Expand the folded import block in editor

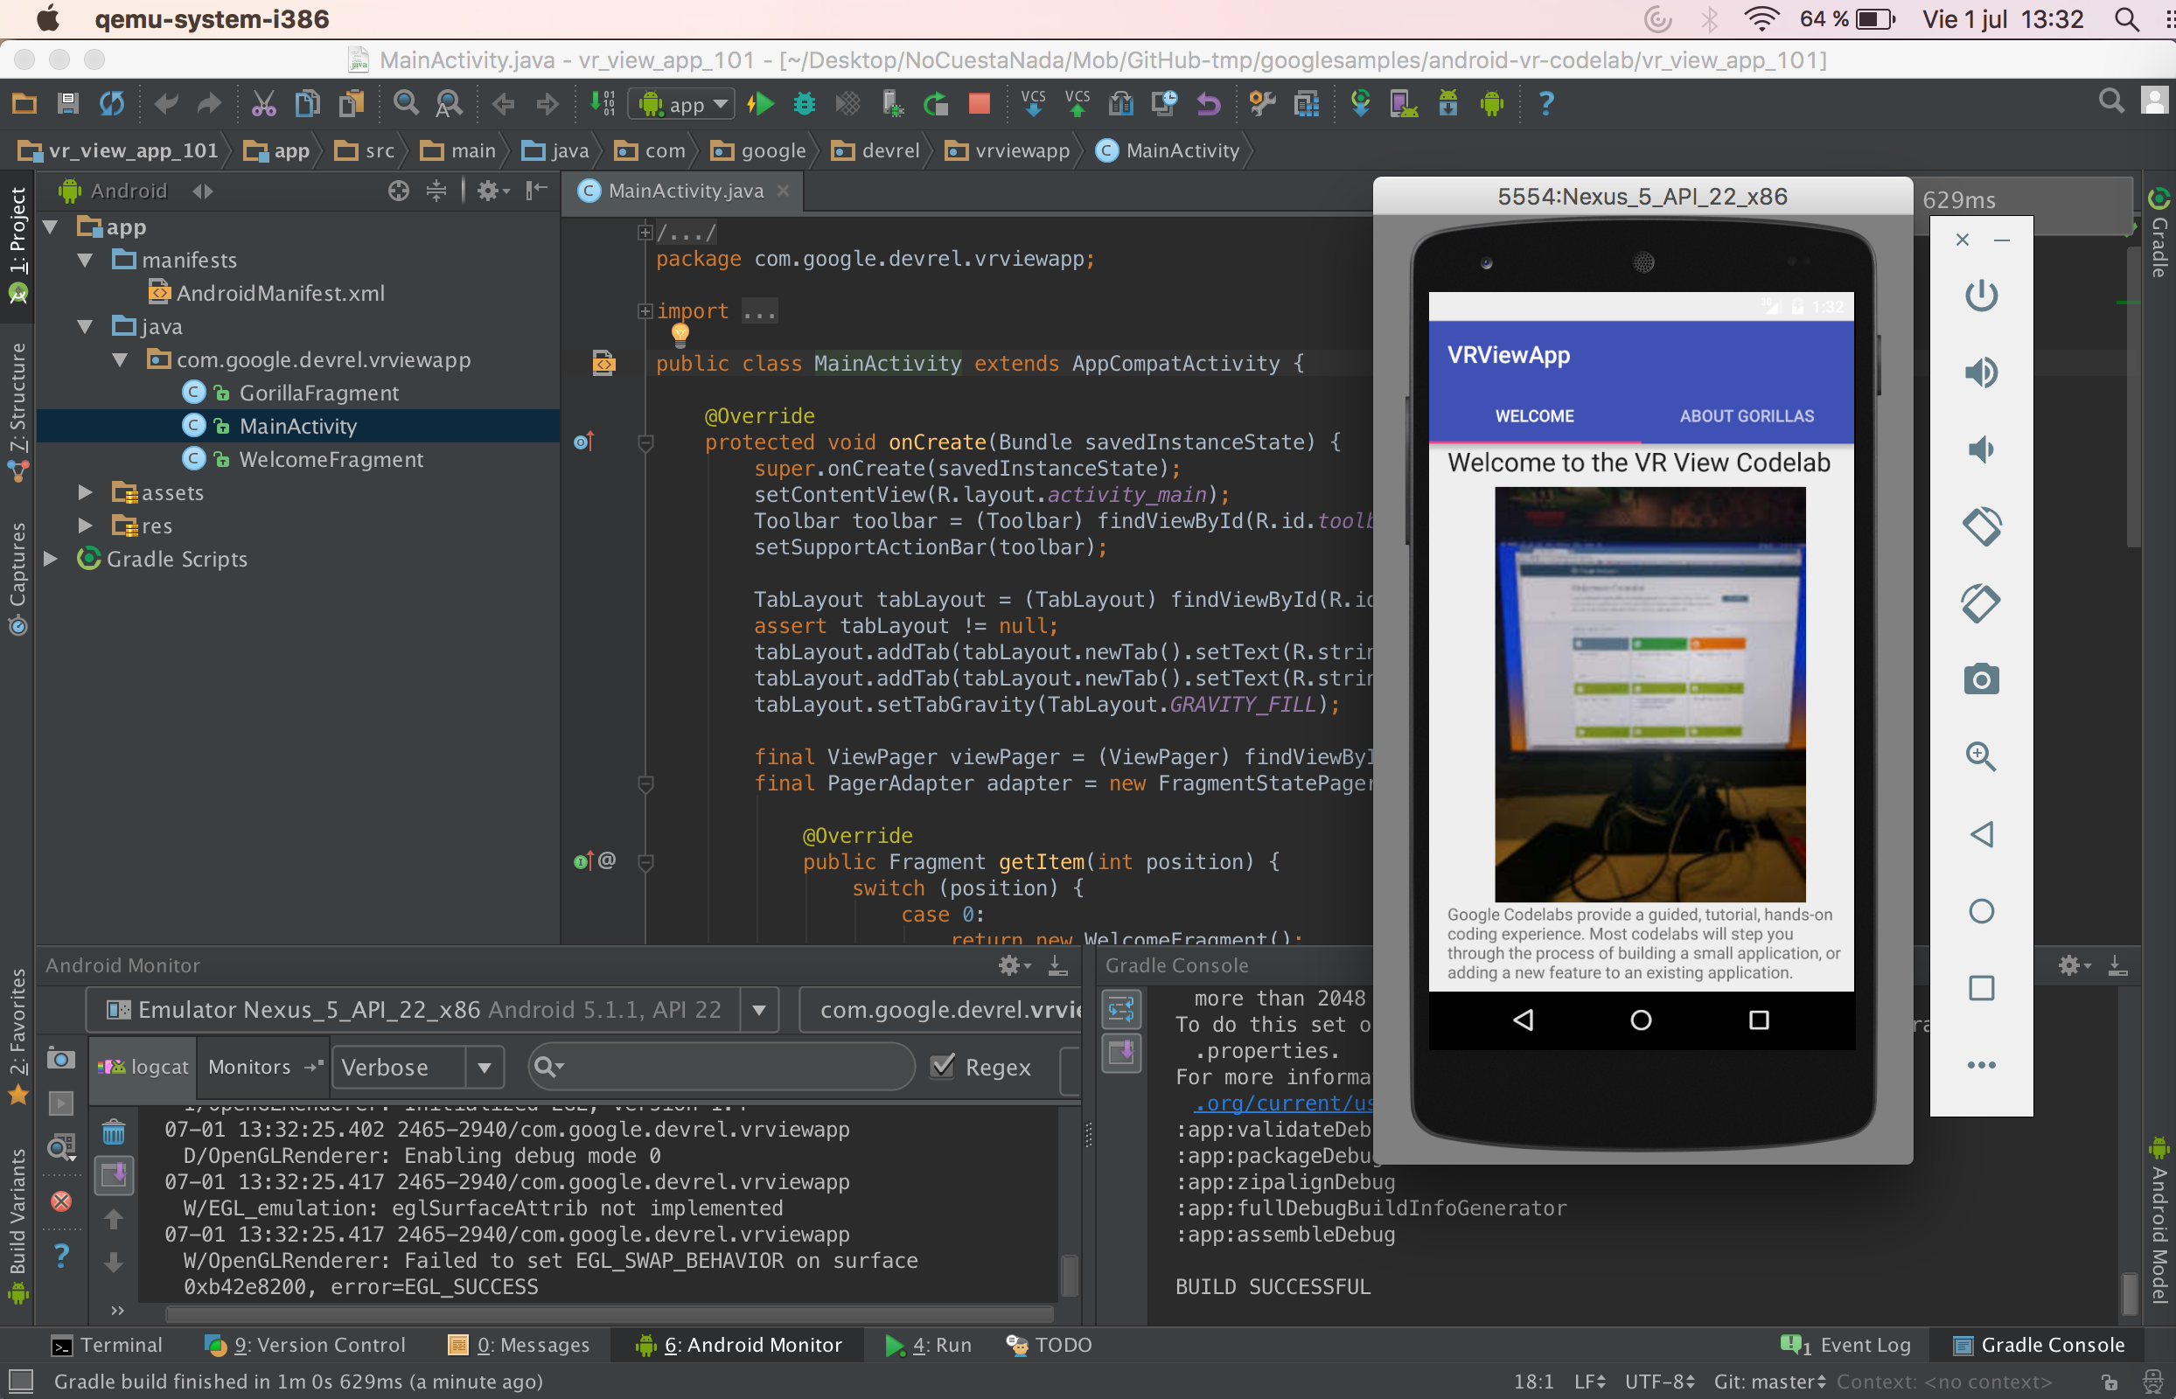point(645,311)
